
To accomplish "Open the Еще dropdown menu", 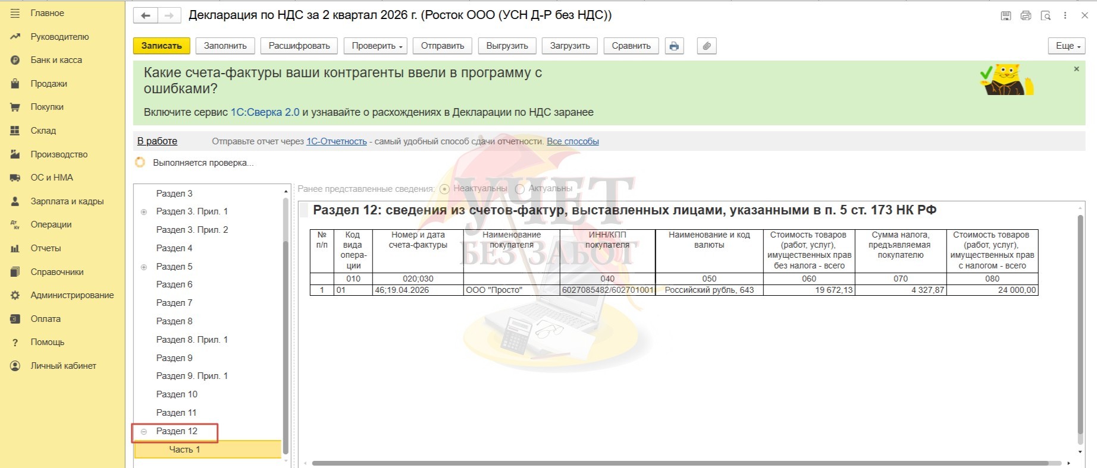I will 1068,46.
